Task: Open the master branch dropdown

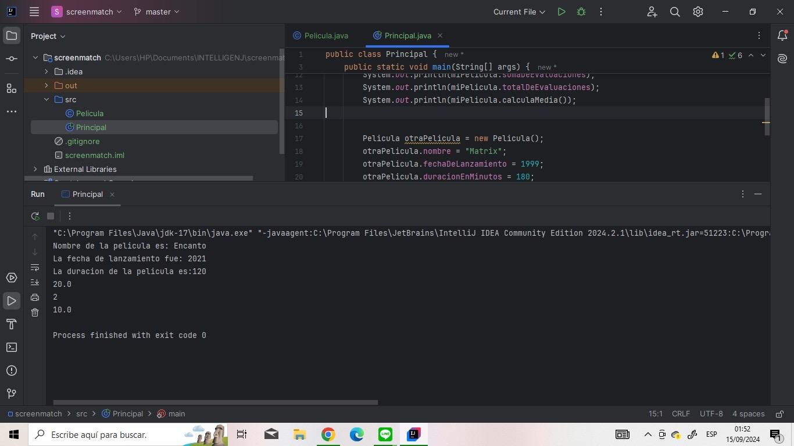Action: pos(156,12)
